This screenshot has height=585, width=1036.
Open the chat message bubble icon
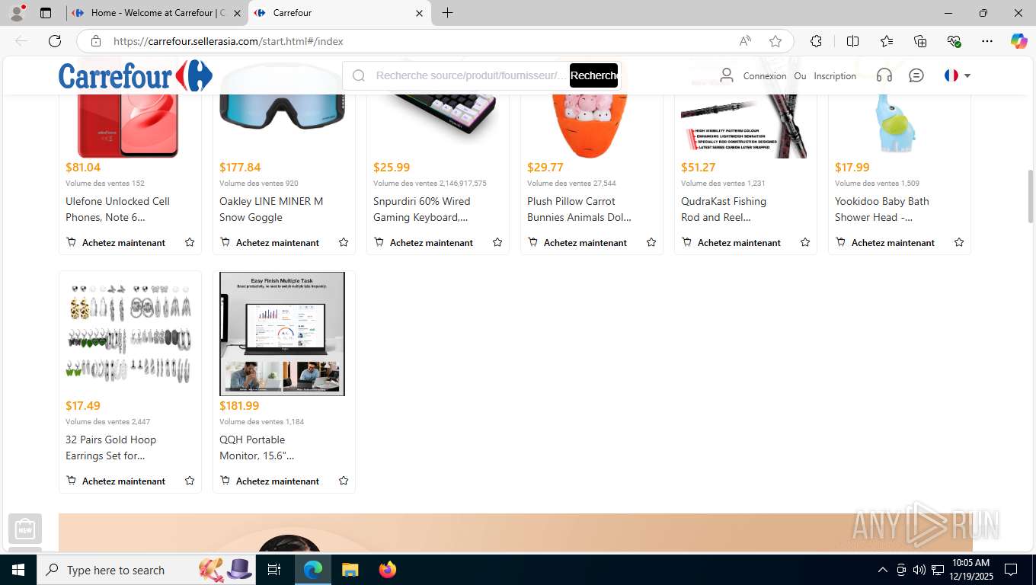[916, 75]
